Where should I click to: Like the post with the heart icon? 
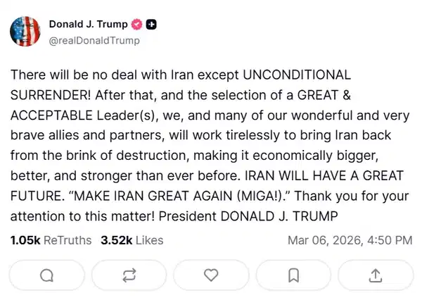(212, 275)
